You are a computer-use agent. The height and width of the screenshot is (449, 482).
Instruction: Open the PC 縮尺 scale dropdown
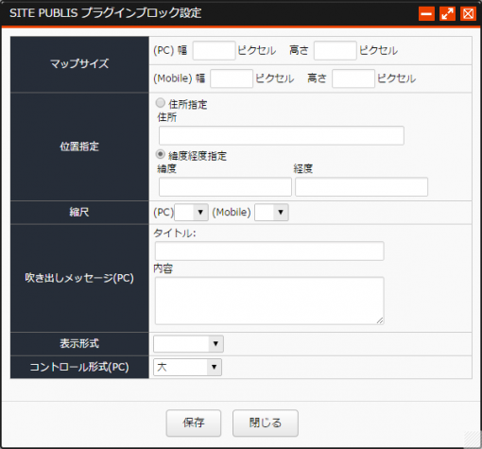(191, 213)
